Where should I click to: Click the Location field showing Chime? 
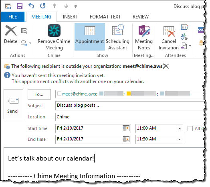pos(130,117)
